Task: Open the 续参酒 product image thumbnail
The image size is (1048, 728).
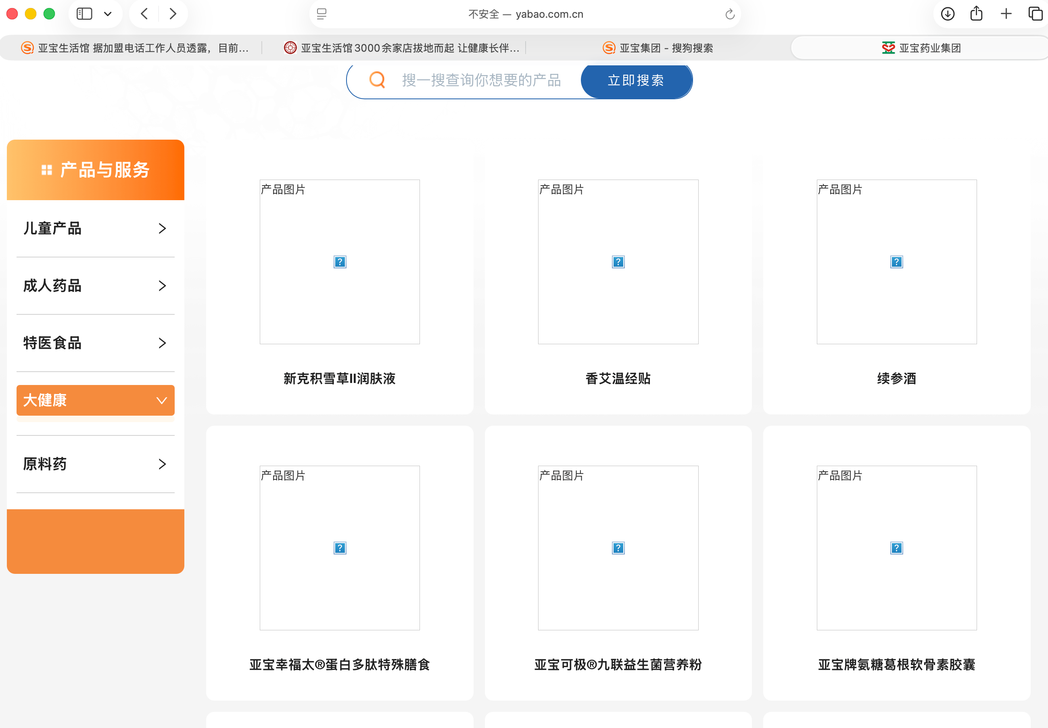Action: click(896, 262)
